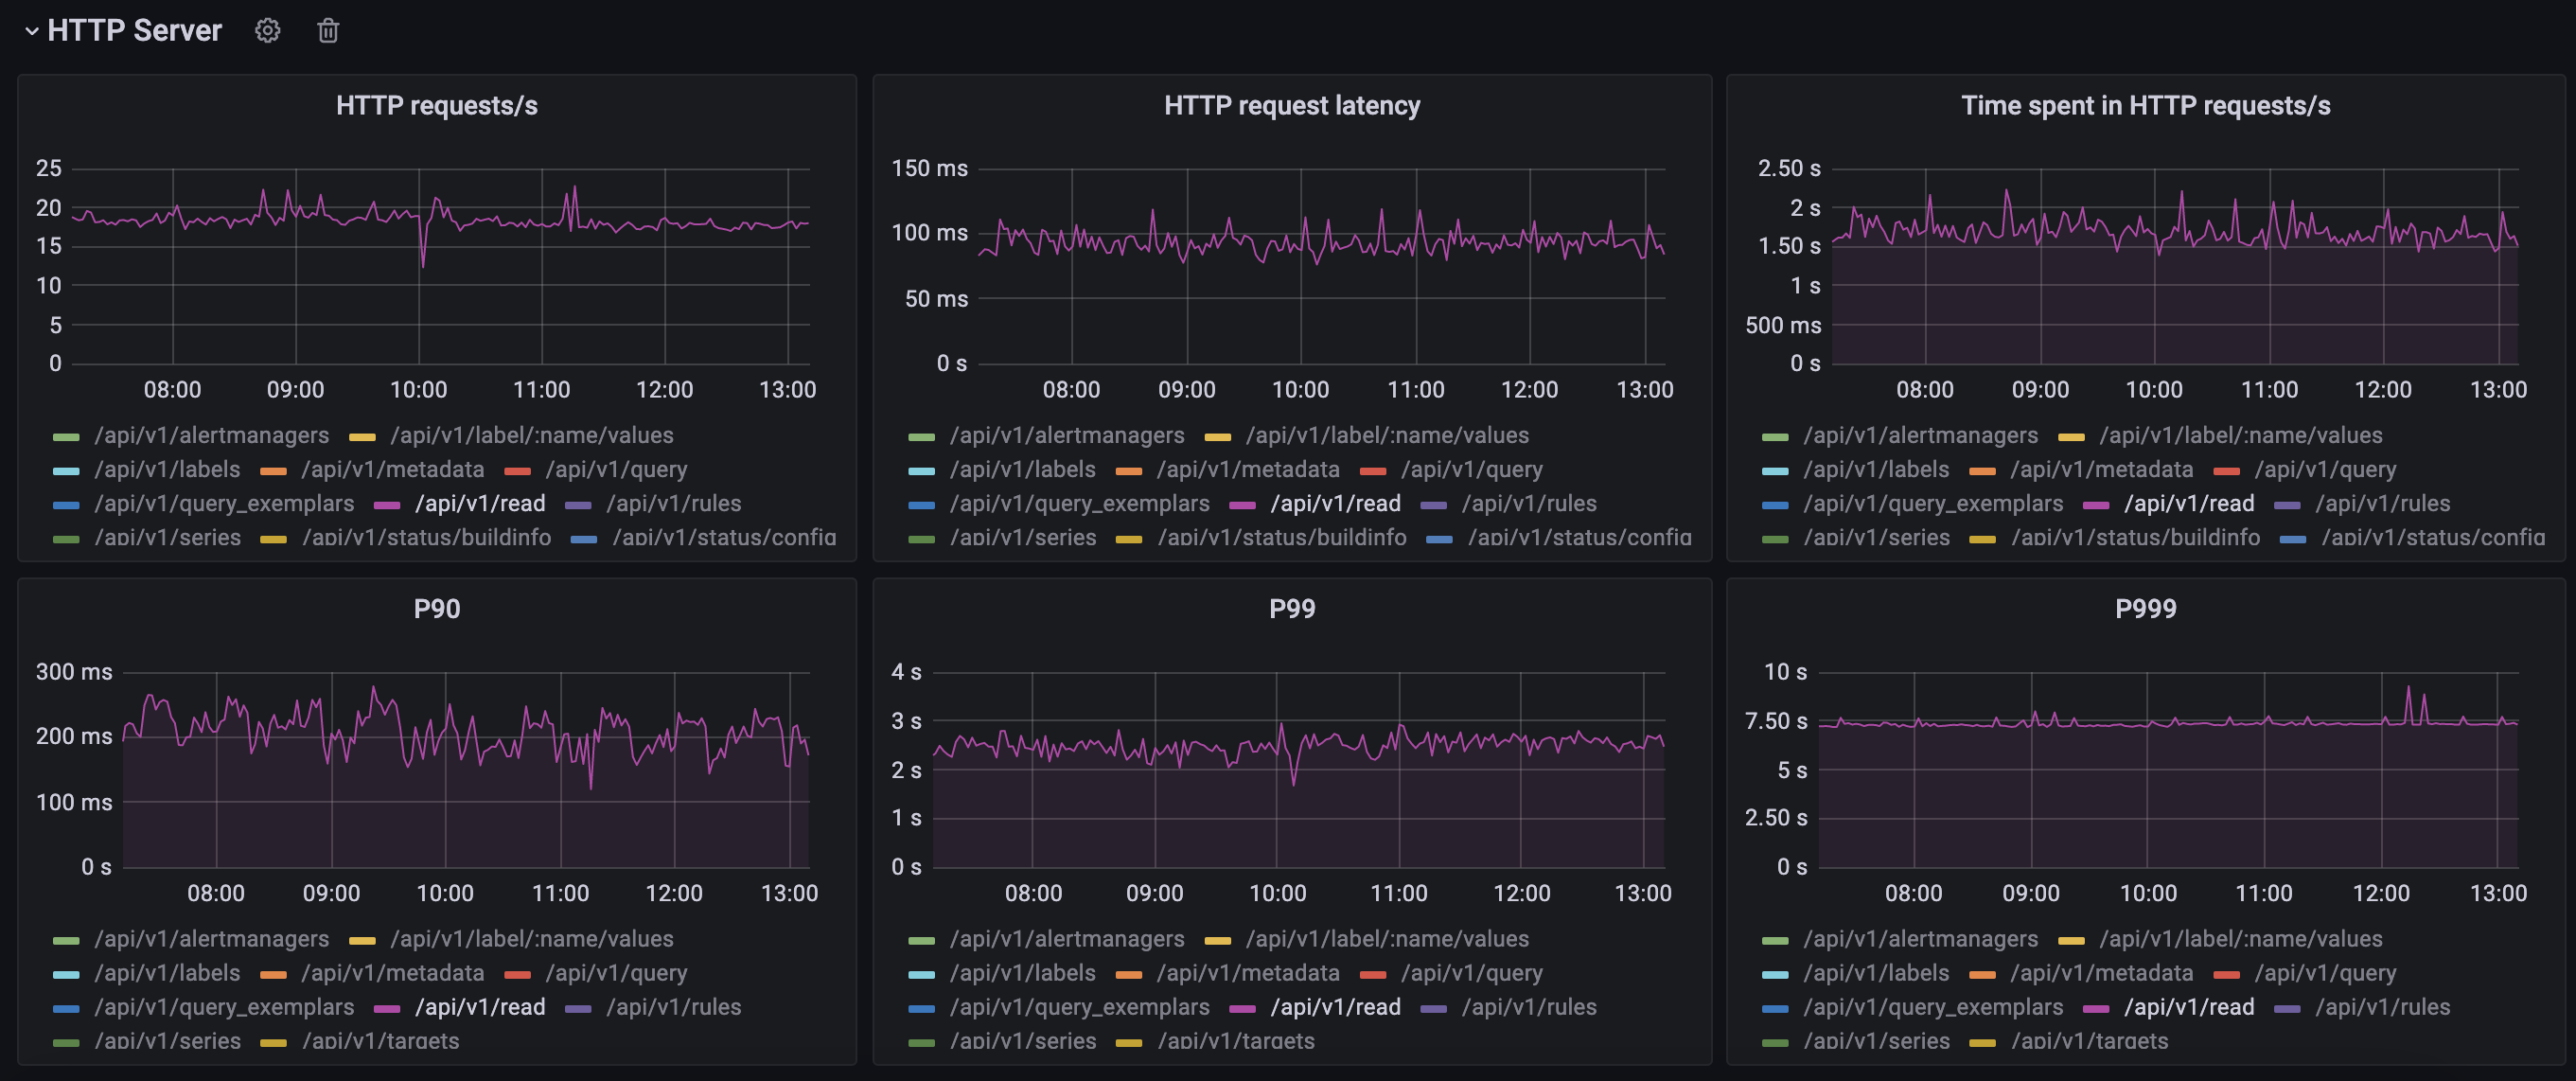Toggle /api/v1/read series in HTTP requests/s legend

(480, 504)
